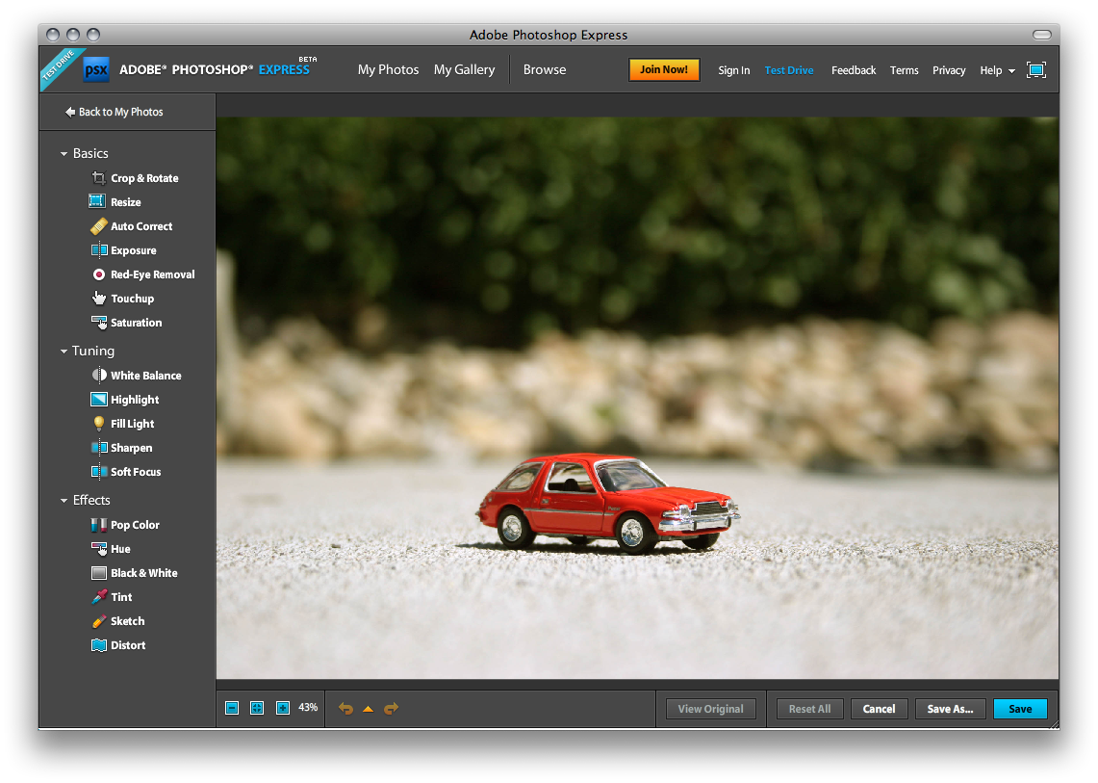
Task: Collapse the Basics section
Action: coord(64,154)
